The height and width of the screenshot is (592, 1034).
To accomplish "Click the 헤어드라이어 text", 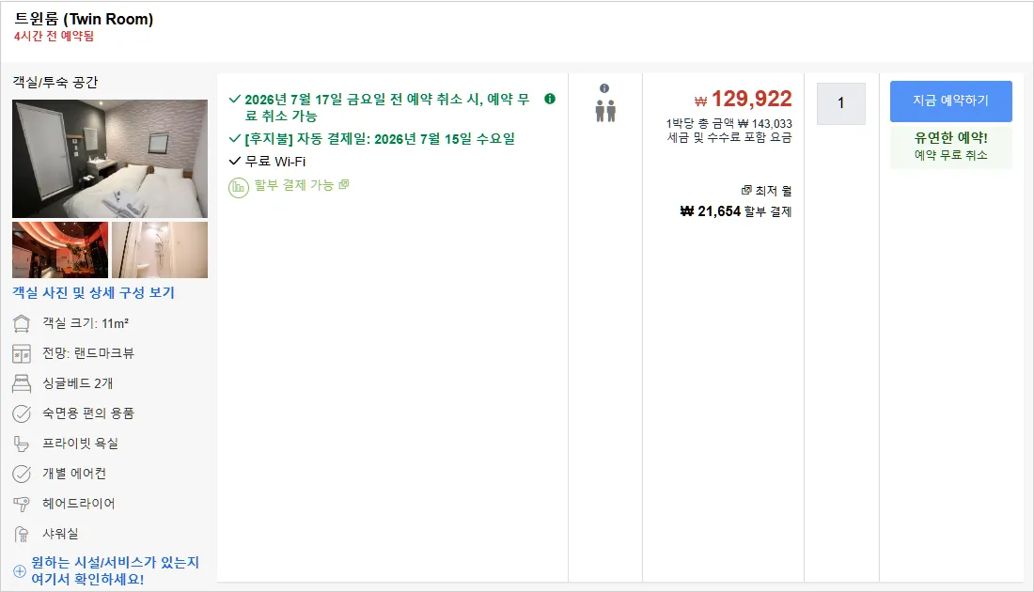I will 78,504.
